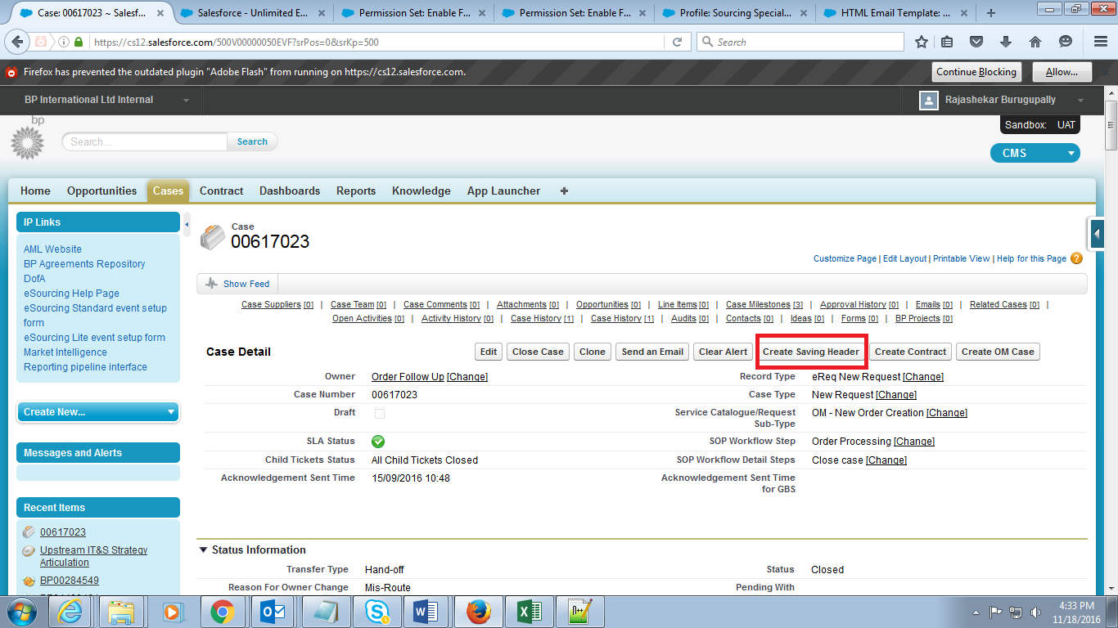
Task: Click the Clone button
Action: pos(593,352)
